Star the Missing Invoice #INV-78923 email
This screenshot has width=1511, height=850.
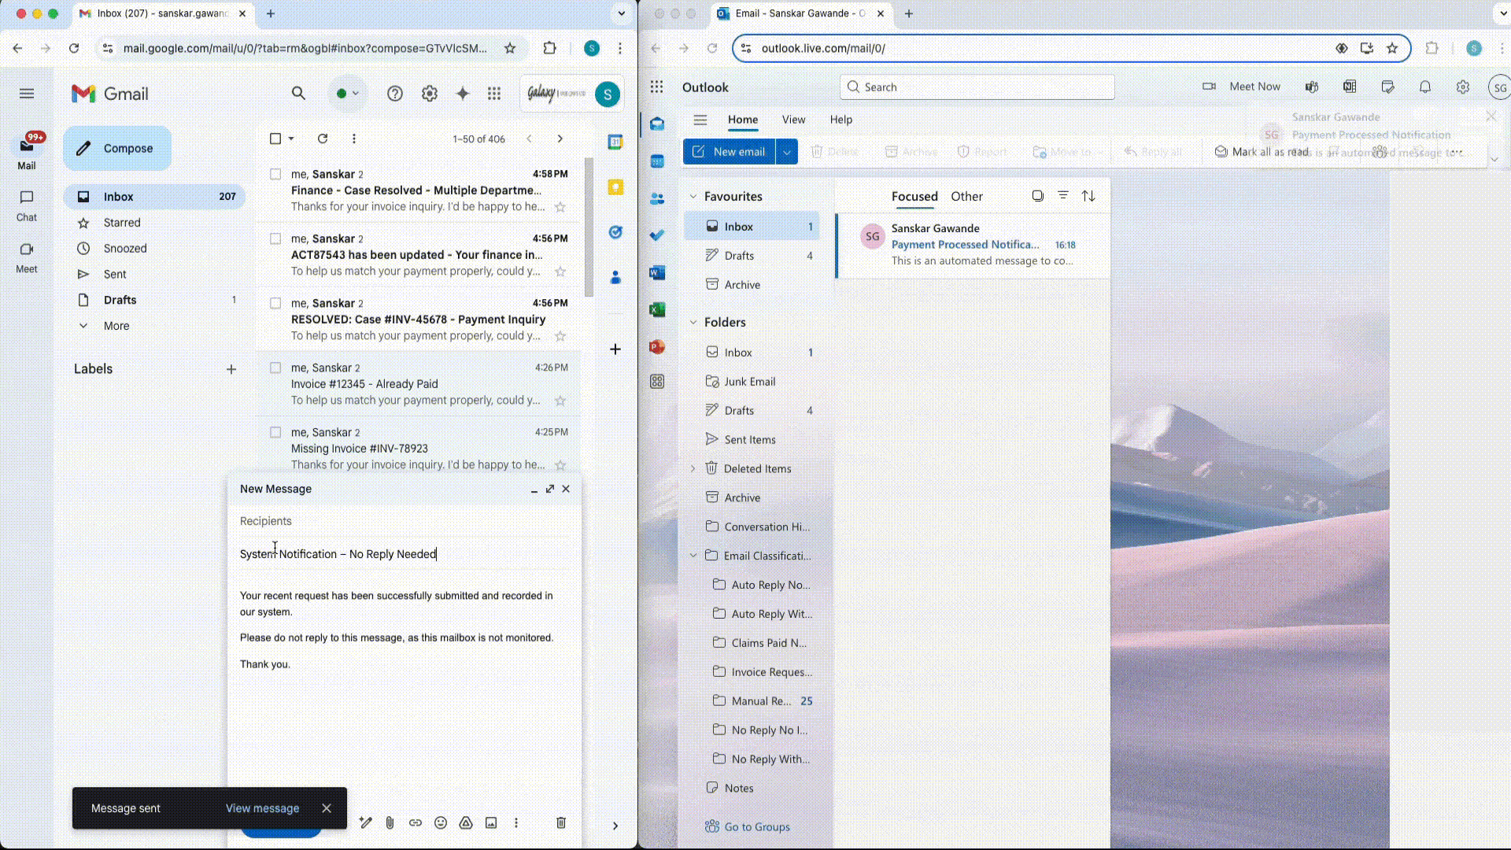tap(560, 465)
